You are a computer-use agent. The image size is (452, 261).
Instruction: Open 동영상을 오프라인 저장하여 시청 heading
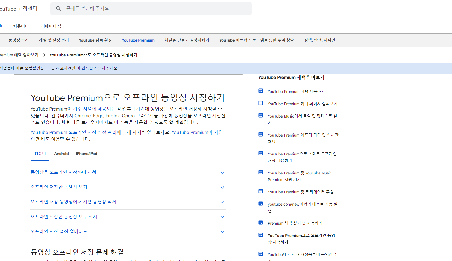pyautogui.click(x=63, y=172)
